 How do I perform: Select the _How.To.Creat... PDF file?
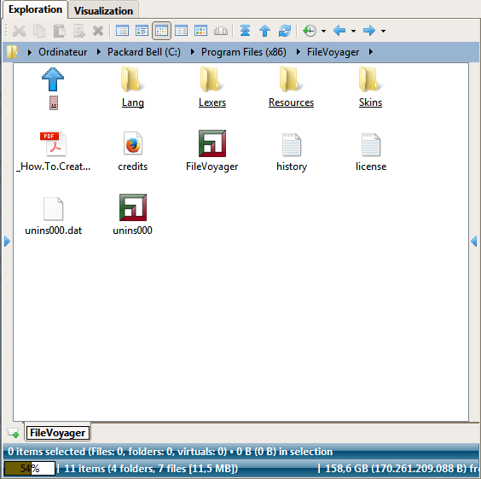54,152
